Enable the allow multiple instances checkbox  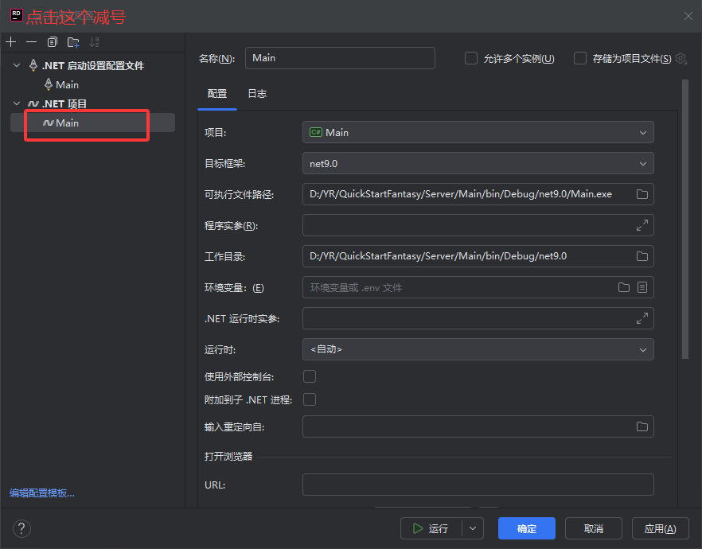[x=471, y=58]
